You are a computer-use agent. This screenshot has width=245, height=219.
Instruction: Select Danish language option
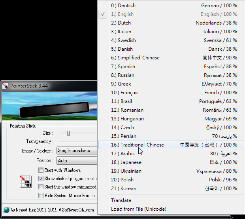pyautogui.click(x=171, y=49)
